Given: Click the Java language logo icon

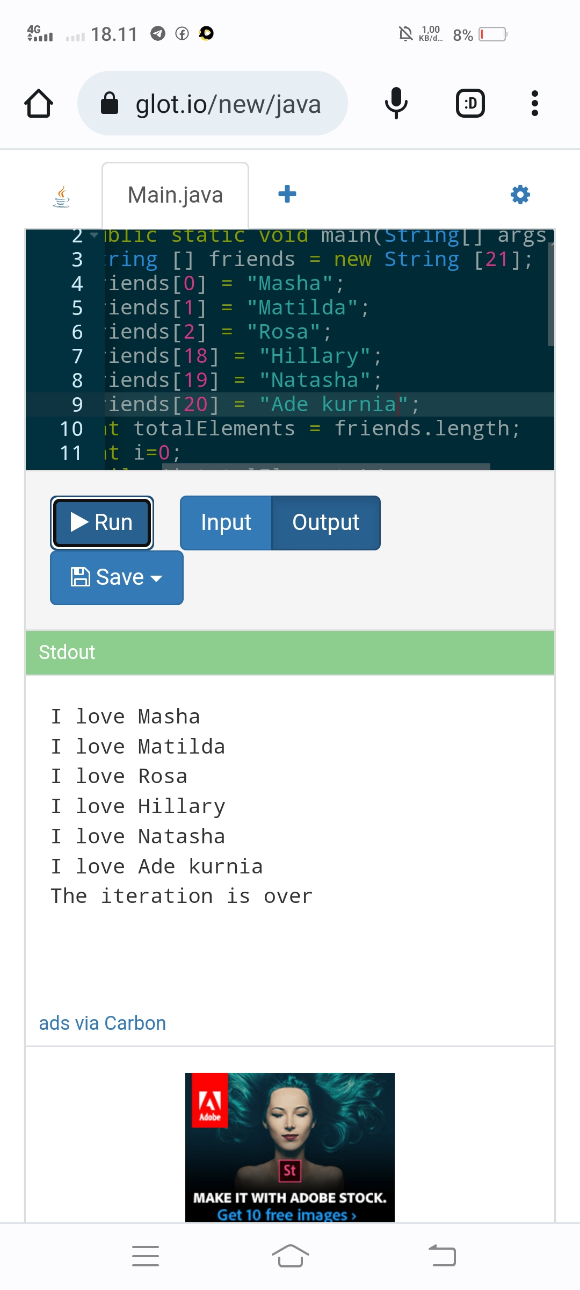Looking at the screenshot, I should (x=62, y=197).
